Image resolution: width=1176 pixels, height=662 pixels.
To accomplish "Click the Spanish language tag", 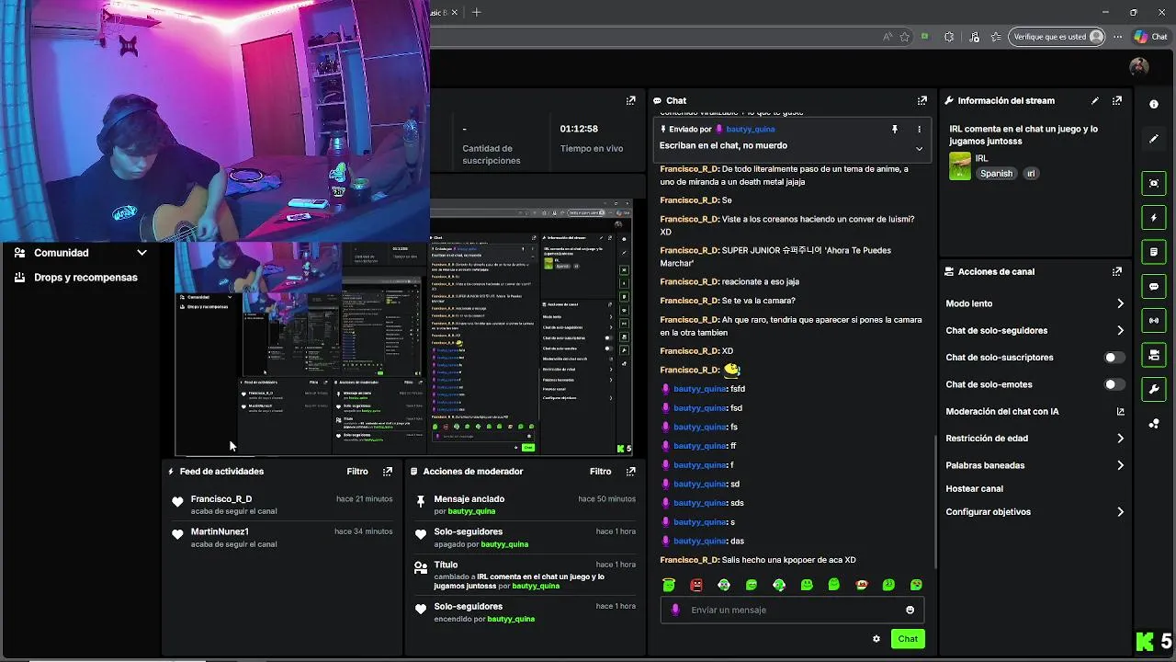I will click(x=996, y=174).
